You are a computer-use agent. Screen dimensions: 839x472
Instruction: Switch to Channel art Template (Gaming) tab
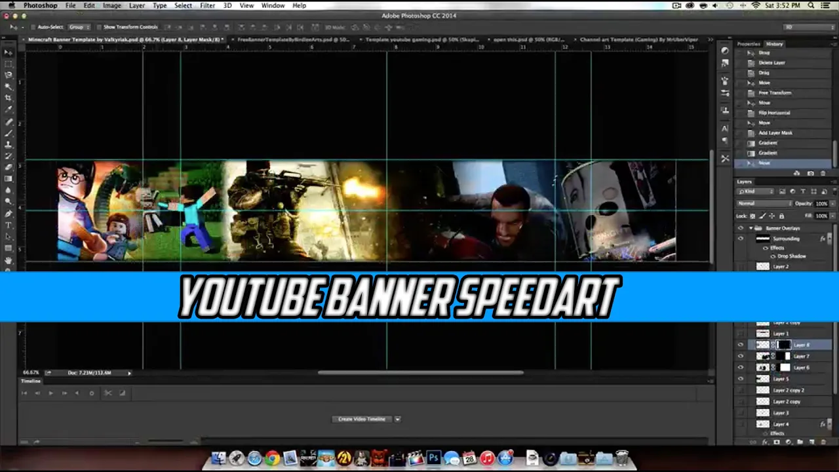coord(639,39)
